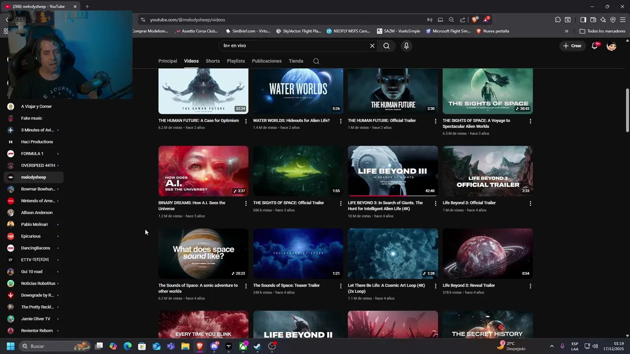Open the browser hamburger menu
Viewport: 630px width, 354px height.
click(x=623, y=20)
